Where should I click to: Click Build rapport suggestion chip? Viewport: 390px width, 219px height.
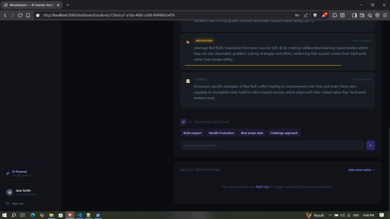coord(193,133)
